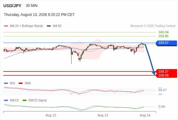Click the blue 159.57 pivot price tag
178x120 pixels.
click(x=167, y=43)
